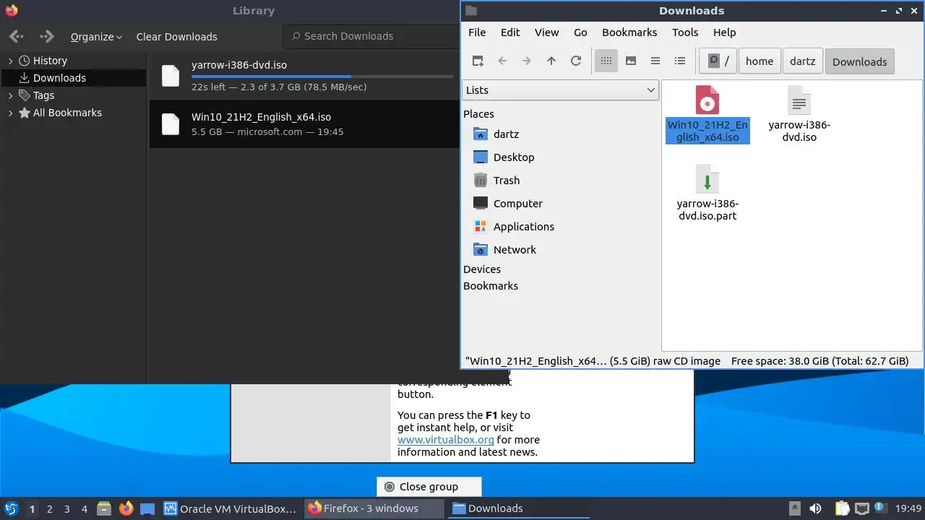Go forward in the file manager toolbar

point(527,61)
